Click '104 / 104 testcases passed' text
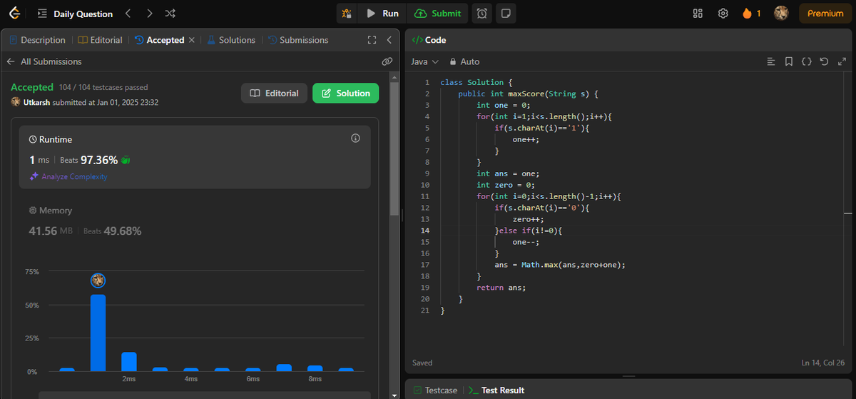 (x=103, y=88)
